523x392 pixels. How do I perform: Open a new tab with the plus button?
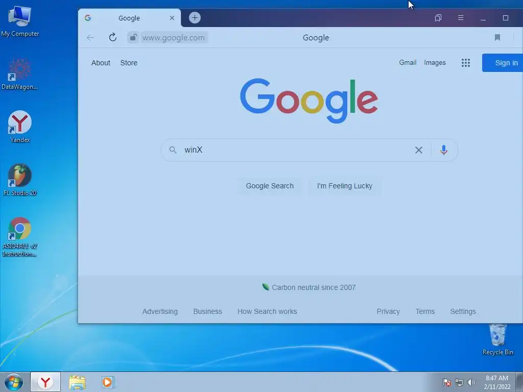click(195, 18)
